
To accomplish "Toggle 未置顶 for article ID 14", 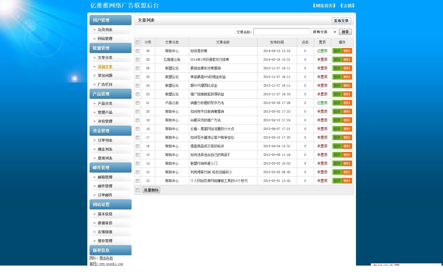I will tap(322, 163).
